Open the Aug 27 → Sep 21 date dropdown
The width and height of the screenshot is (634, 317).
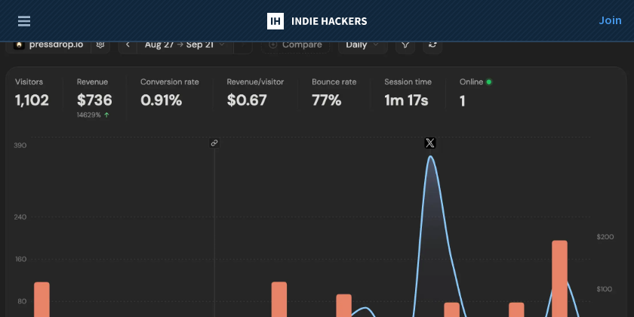point(185,45)
